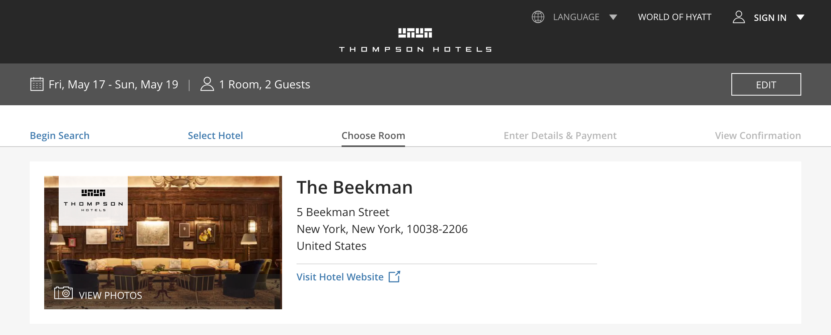The height and width of the screenshot is (335, 831).
Task: Click the camera icon on hotel photo
Action: [63, 293]
